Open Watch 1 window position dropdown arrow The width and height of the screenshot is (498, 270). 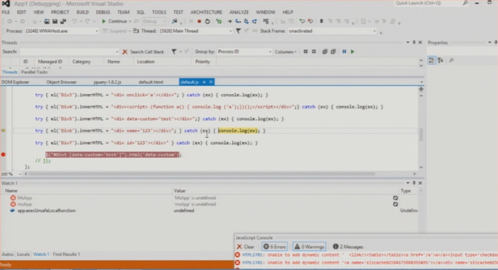408,183
